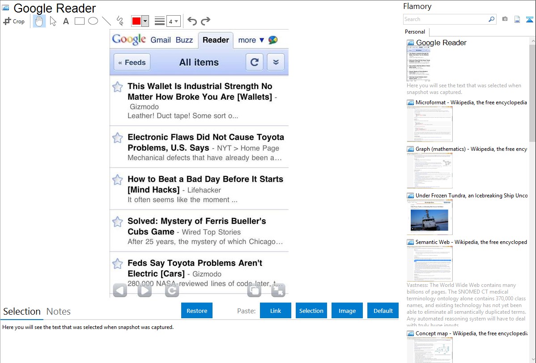
Task: Click the forward arrow overlay button
Action: (145, 290)
